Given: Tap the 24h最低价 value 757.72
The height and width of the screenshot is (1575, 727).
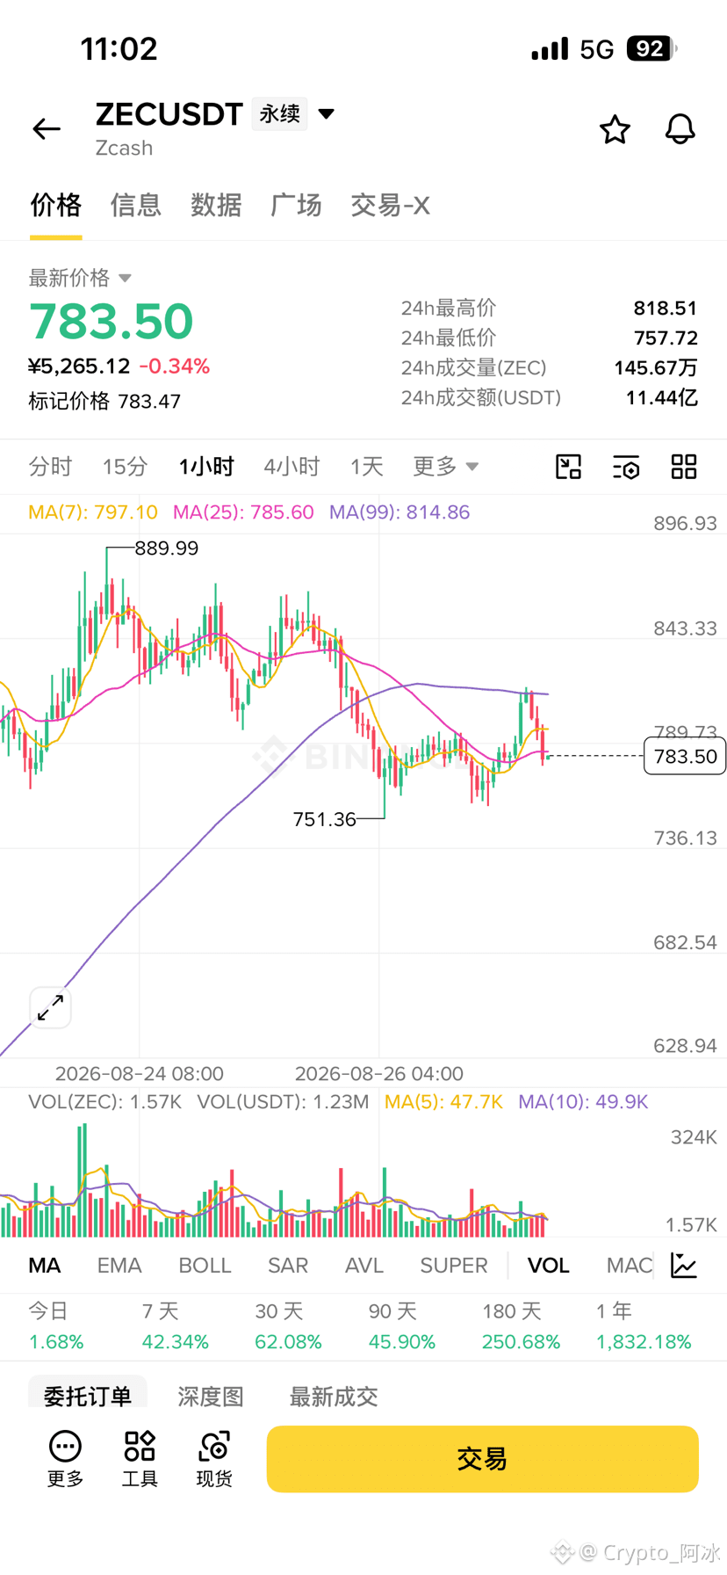Looking at the screenshot, I should (x=666, y=338).
